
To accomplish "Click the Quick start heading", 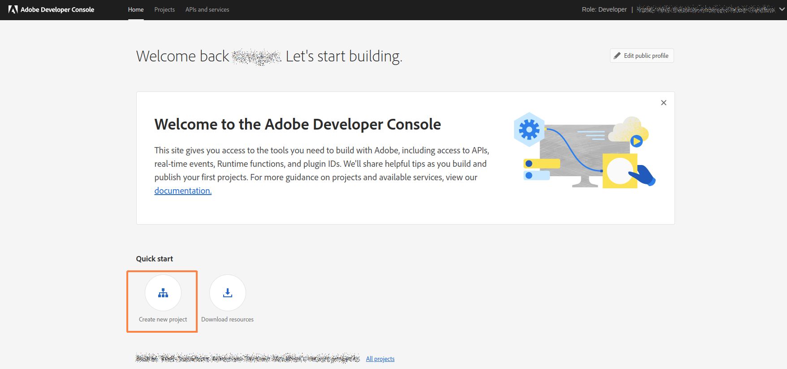I will coord(155,259).
